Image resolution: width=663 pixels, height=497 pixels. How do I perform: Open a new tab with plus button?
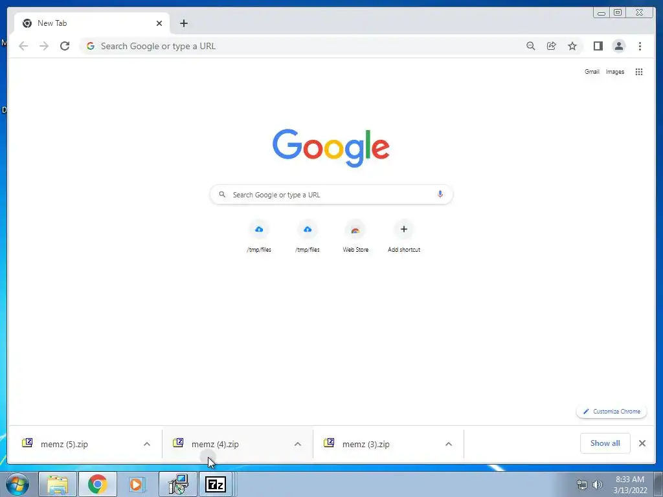pyautogui.click(x=183, y=23)
